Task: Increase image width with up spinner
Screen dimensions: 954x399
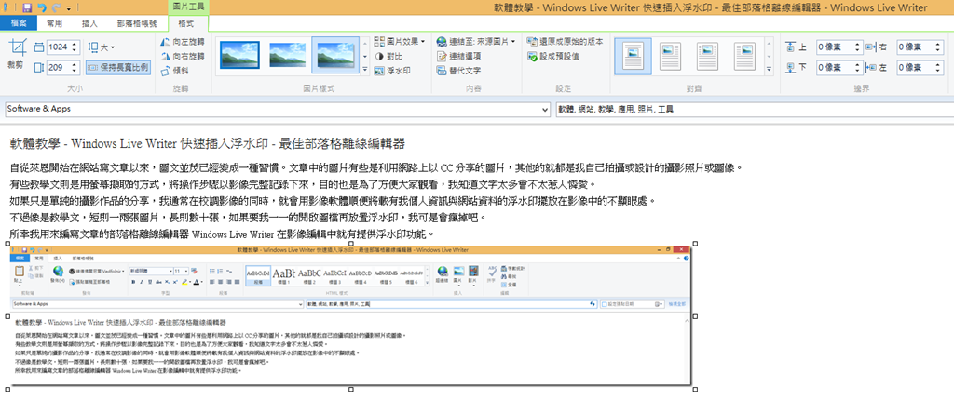Action: click(x=76, y=44)
